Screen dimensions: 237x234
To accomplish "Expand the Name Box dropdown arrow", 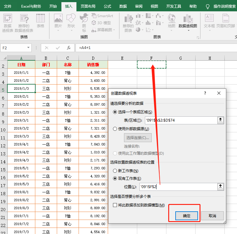I will [28, 48].
